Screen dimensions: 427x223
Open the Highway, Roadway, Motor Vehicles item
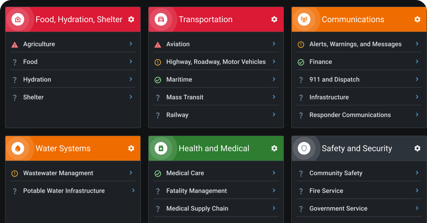pos(216,62)
